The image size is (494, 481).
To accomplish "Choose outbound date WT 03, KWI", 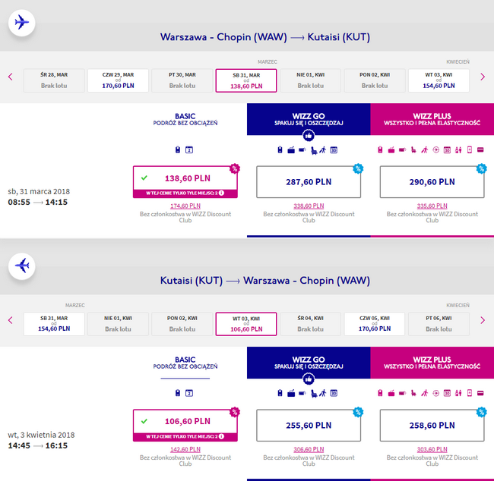I will click(x=439, y=80).
